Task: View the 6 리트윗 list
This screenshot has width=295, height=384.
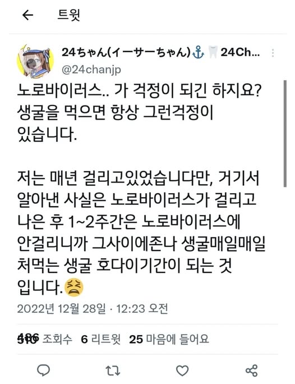Action: click(x=100, y=339)
